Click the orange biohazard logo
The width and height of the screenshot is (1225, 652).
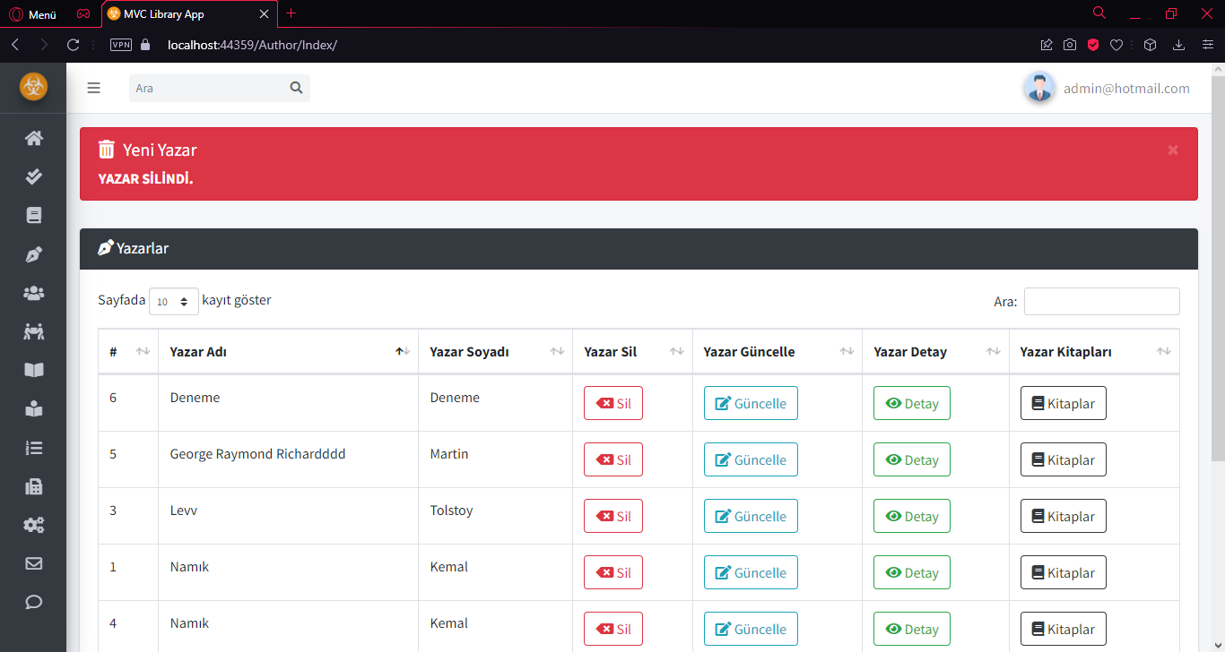(33, 87)
